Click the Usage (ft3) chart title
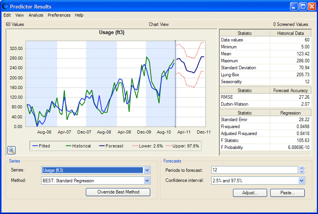 pos(111,33)
